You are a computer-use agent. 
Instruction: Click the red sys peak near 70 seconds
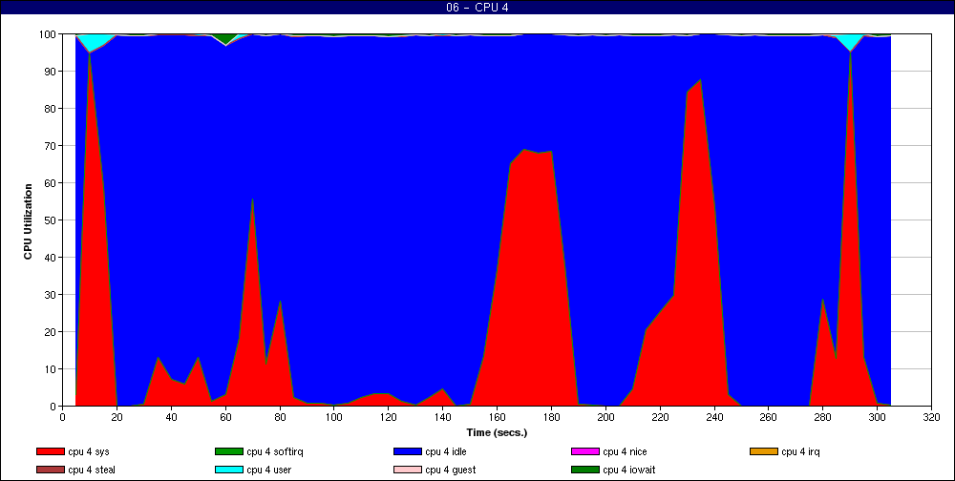pyautogui.click(x=252, y=199)
